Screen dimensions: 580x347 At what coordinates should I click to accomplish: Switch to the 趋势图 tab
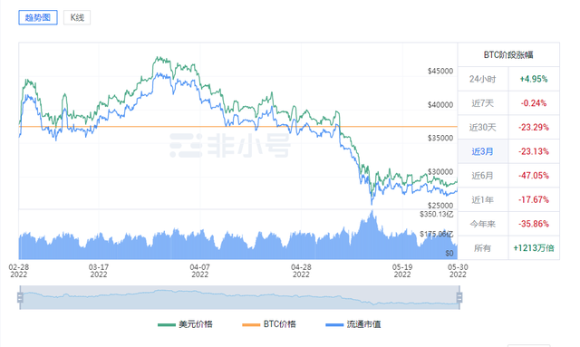[38, 17]
